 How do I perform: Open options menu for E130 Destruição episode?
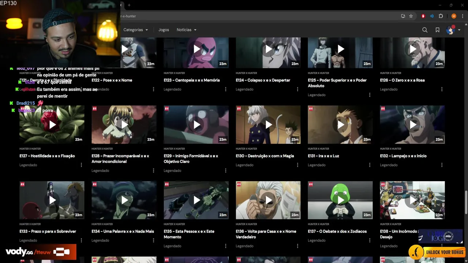click(x=298, y=165)
